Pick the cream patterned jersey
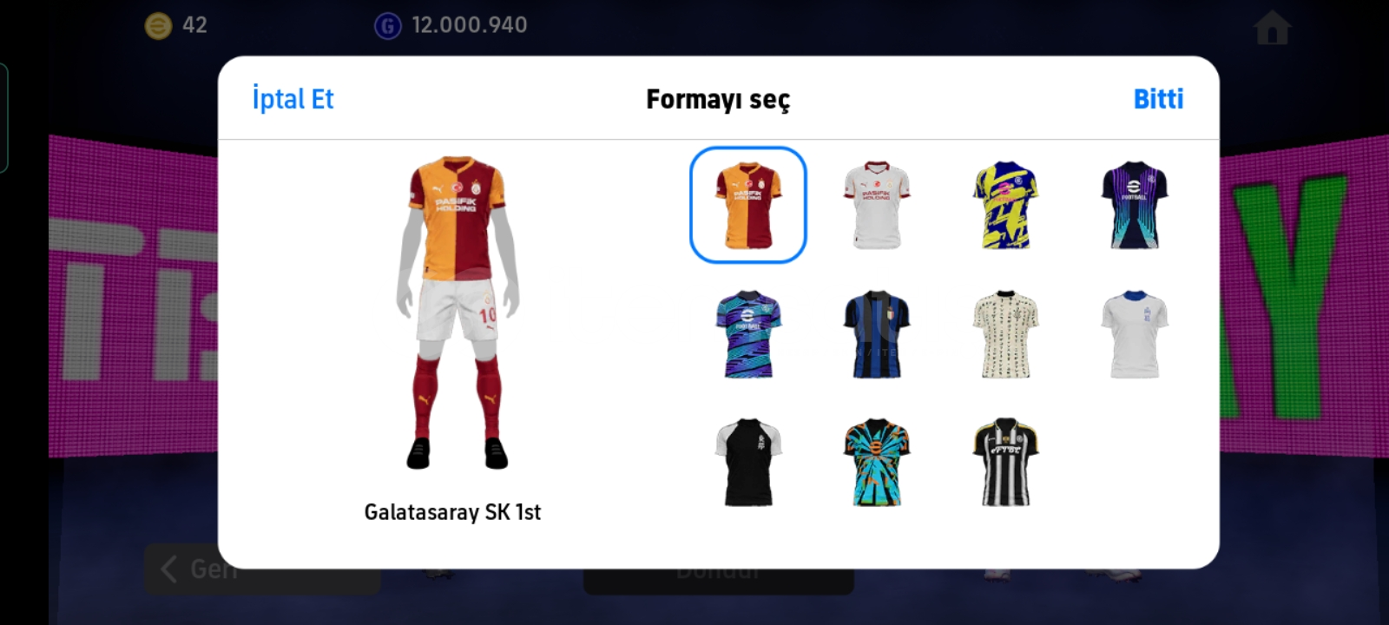This screenshot has height=625, width=1389. [1005, 334]
